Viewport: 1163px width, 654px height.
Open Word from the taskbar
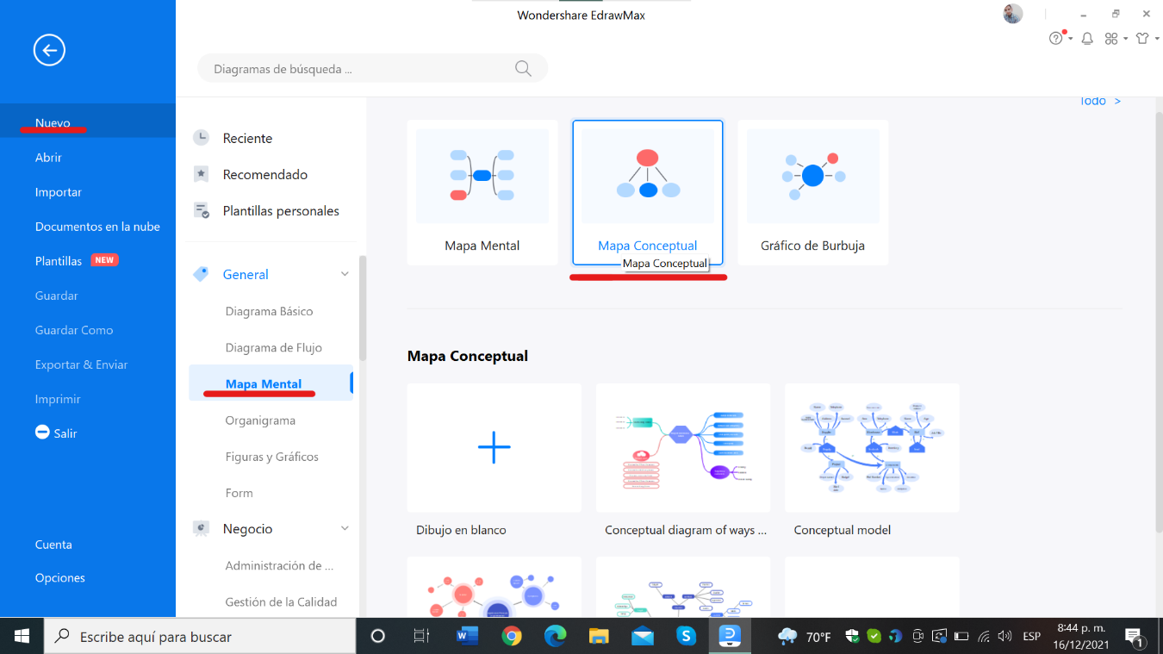(467, 636)
